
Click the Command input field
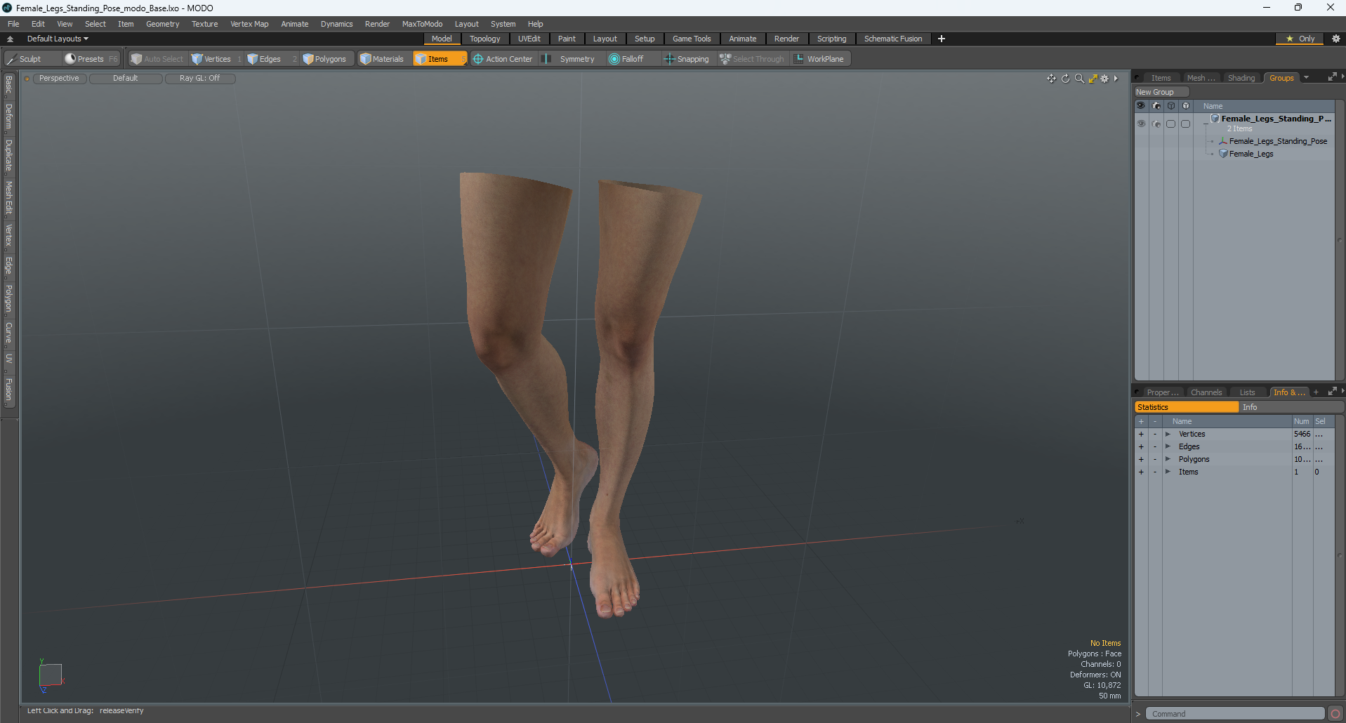pos(1235,714)
